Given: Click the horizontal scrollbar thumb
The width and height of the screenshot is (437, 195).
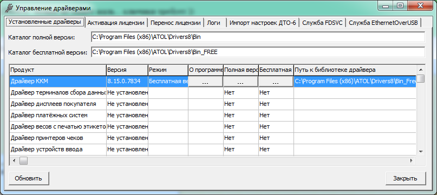Looking at the screenshot, I should pos(23,161).
